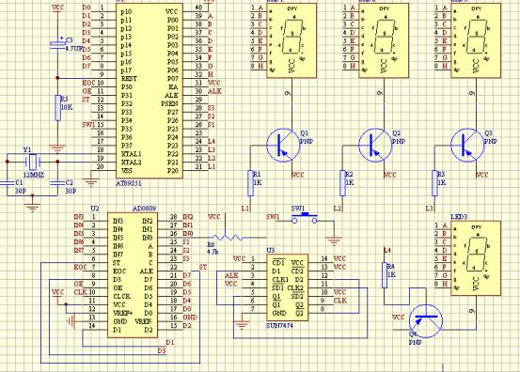
Task: Select resistor R2 connected to L2
Action: [x=343, y=183]
